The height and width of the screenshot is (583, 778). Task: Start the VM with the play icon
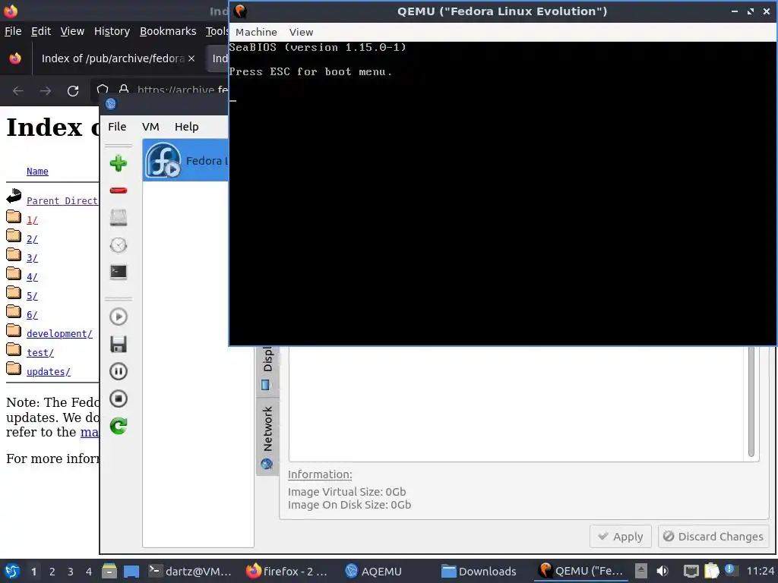[118, 317]
